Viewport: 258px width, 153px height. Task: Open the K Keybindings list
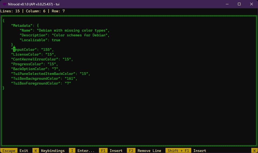click(x=49, y=151)
